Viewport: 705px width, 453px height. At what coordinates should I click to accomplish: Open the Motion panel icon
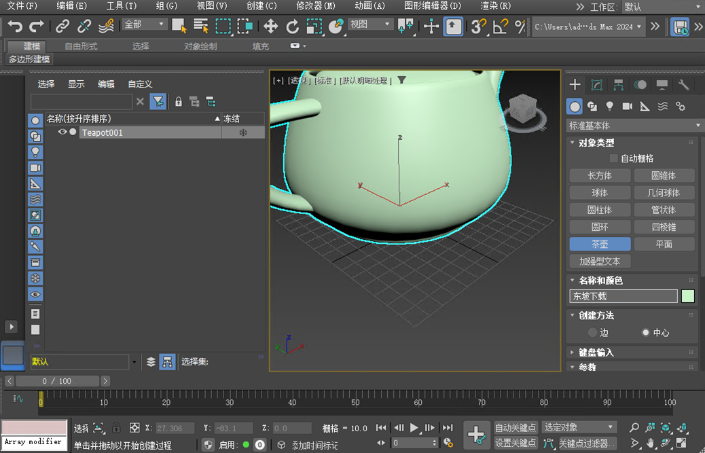[x=640, y=84]
